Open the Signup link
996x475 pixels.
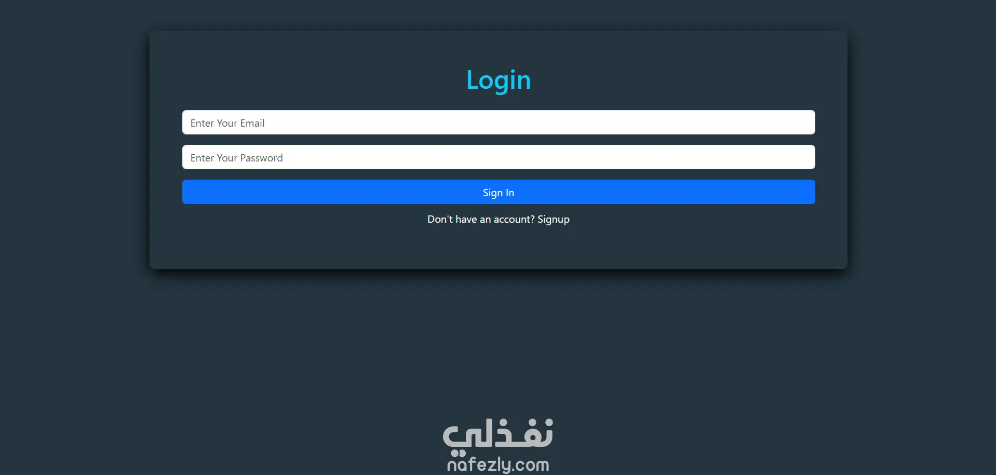[x=554, y=220]
